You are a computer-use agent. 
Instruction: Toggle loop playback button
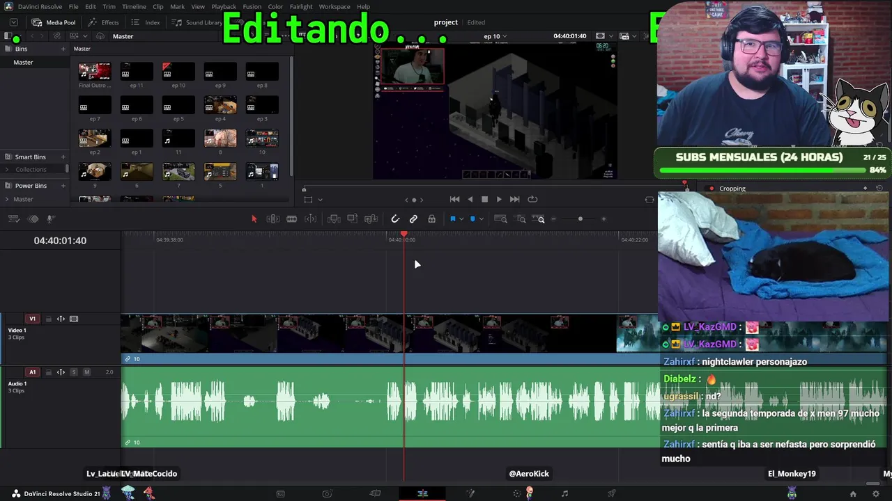(532, 199)
